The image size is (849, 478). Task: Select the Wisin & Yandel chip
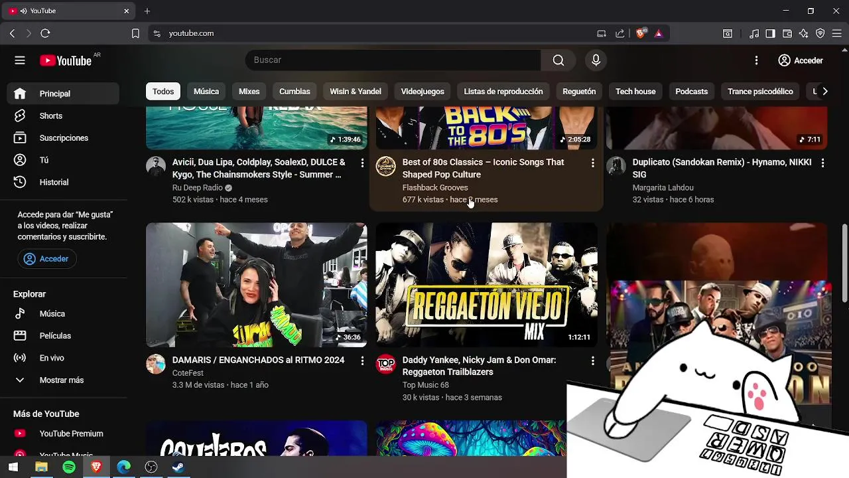[356, 92]
